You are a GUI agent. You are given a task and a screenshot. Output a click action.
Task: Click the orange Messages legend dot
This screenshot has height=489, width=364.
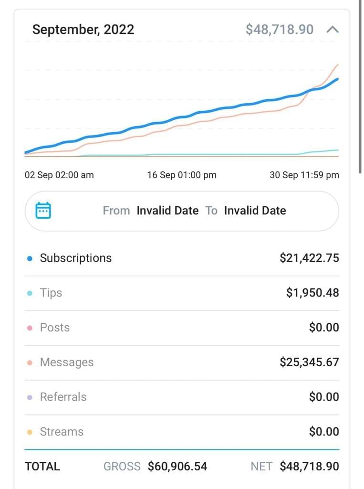click(30, 363)
